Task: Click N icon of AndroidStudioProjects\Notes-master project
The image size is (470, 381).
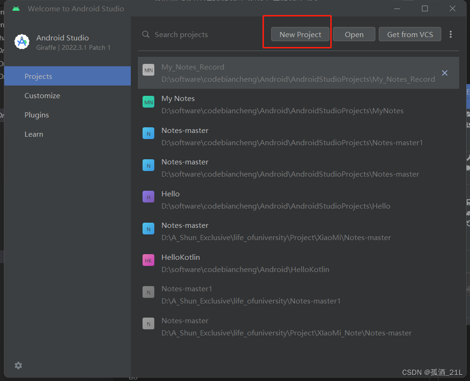Action: (x=148, y=165)
